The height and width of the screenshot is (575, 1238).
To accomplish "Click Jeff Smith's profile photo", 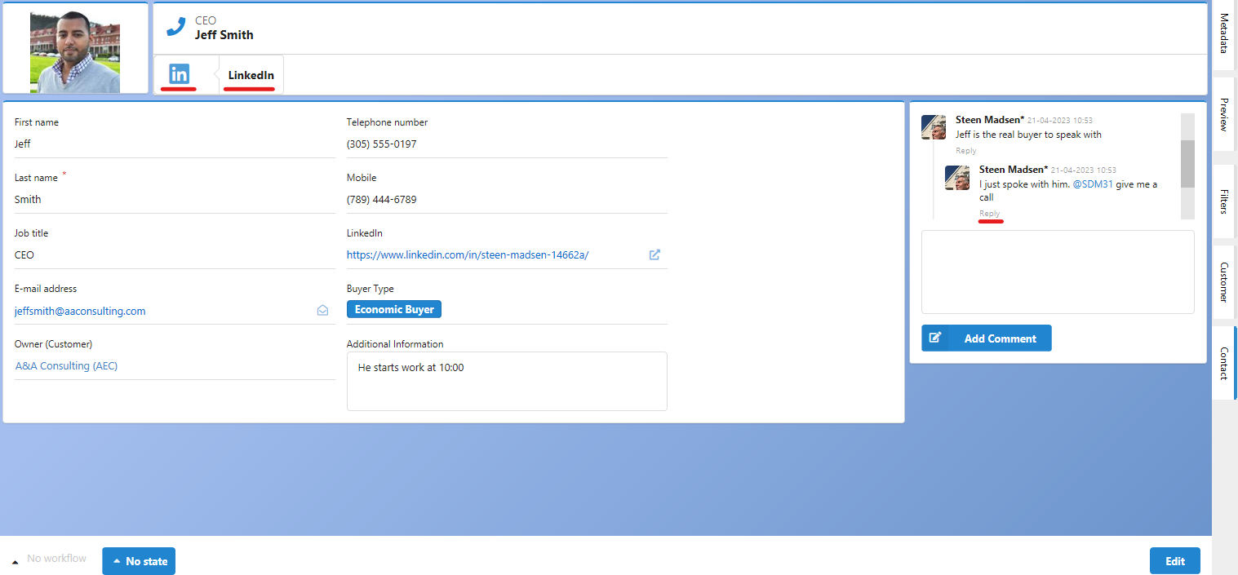I will tap(75, 51).
